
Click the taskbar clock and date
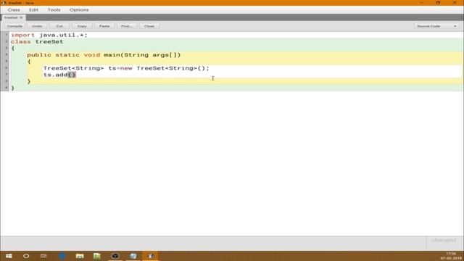pyautogui.click(x=451, y=256)
